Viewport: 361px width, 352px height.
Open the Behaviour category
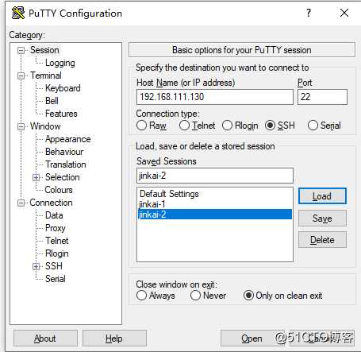point(64,152)
